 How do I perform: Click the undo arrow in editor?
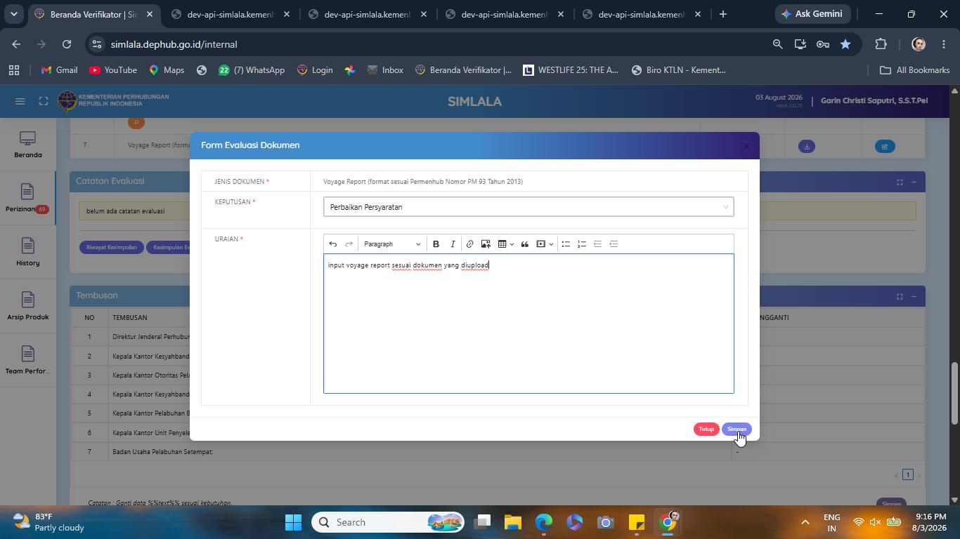point(333,244)
